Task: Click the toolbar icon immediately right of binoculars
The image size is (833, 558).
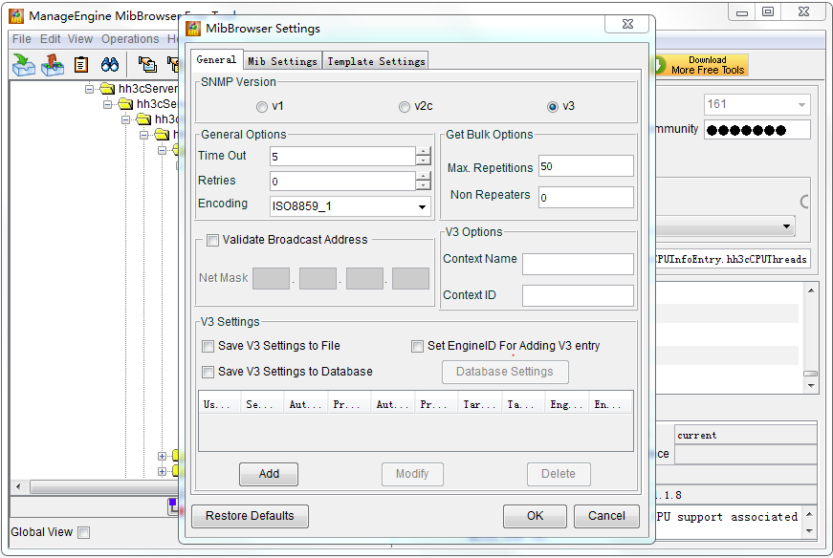Action: (x=147, y=65)
